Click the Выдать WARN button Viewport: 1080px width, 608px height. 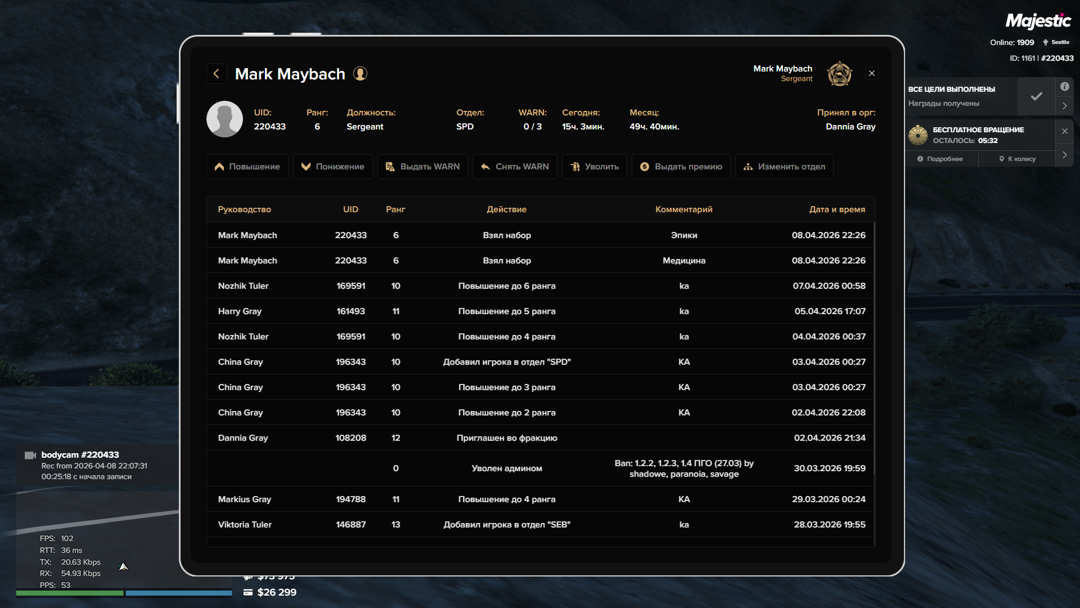[422, 167]
